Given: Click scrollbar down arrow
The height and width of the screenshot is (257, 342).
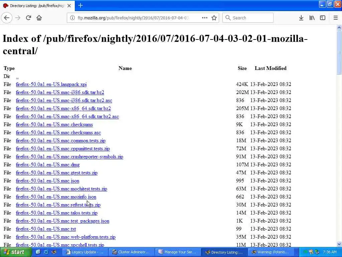Looking at the screenshot, I should 339,244.
